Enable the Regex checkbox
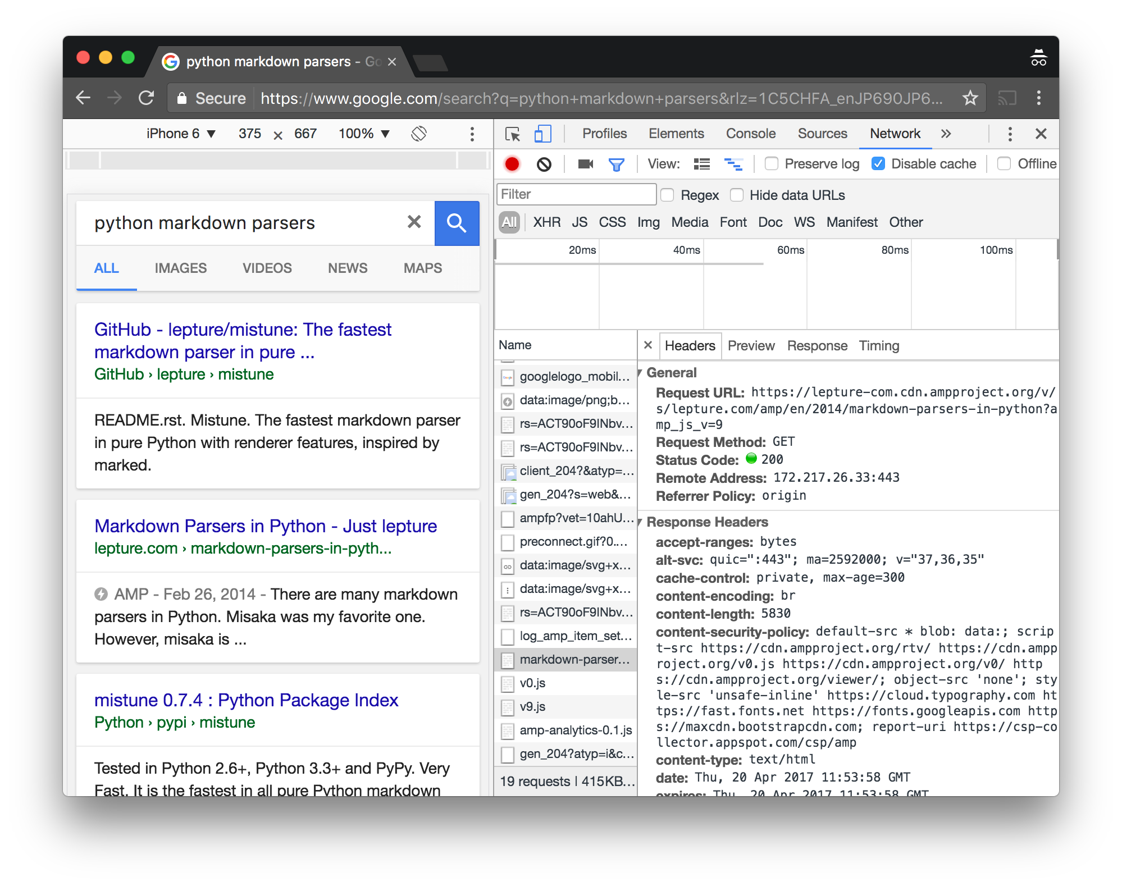 tap(667, 195)
